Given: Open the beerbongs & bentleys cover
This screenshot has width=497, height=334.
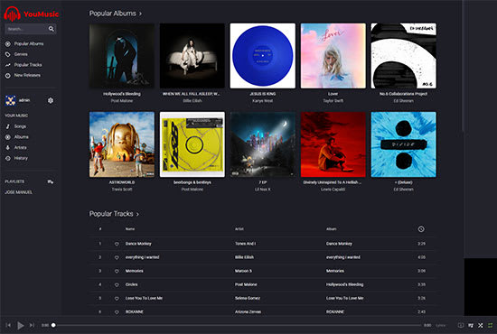Looking at the screenshot, I should tap(192, 144).
